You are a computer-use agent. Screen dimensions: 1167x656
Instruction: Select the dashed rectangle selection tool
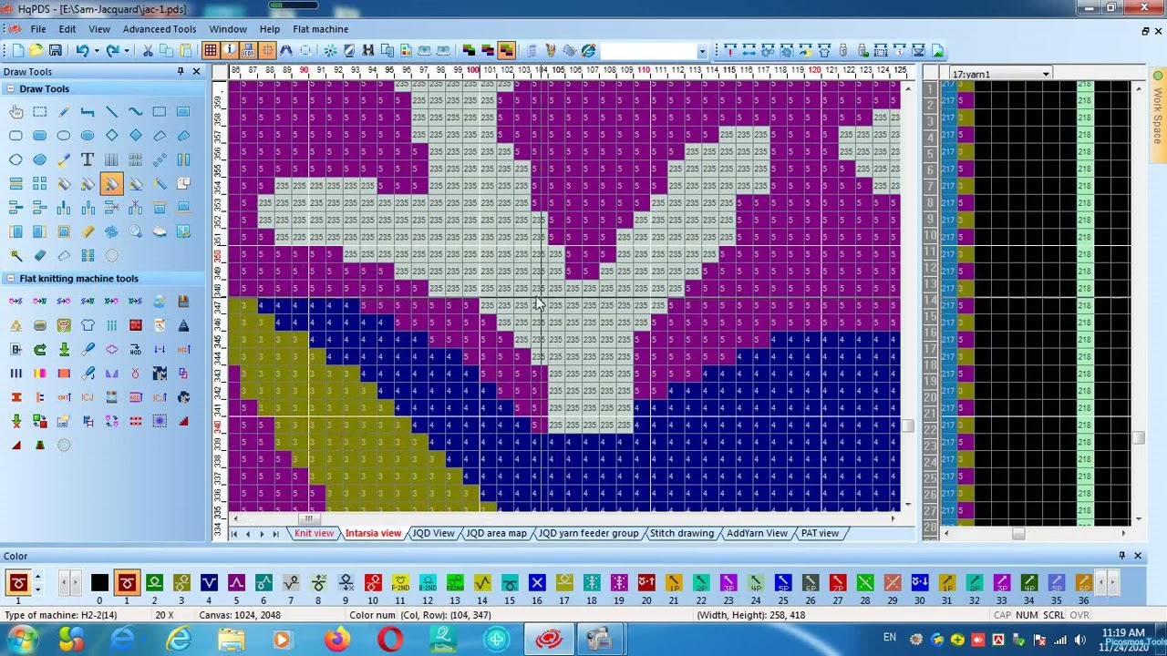tap(40, 112)
